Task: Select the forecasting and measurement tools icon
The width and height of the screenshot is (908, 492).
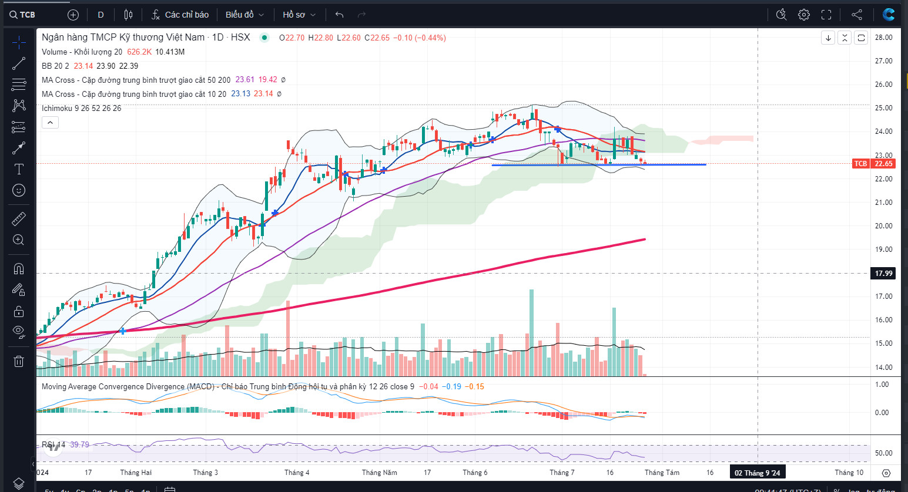Action: pos(19,127)
